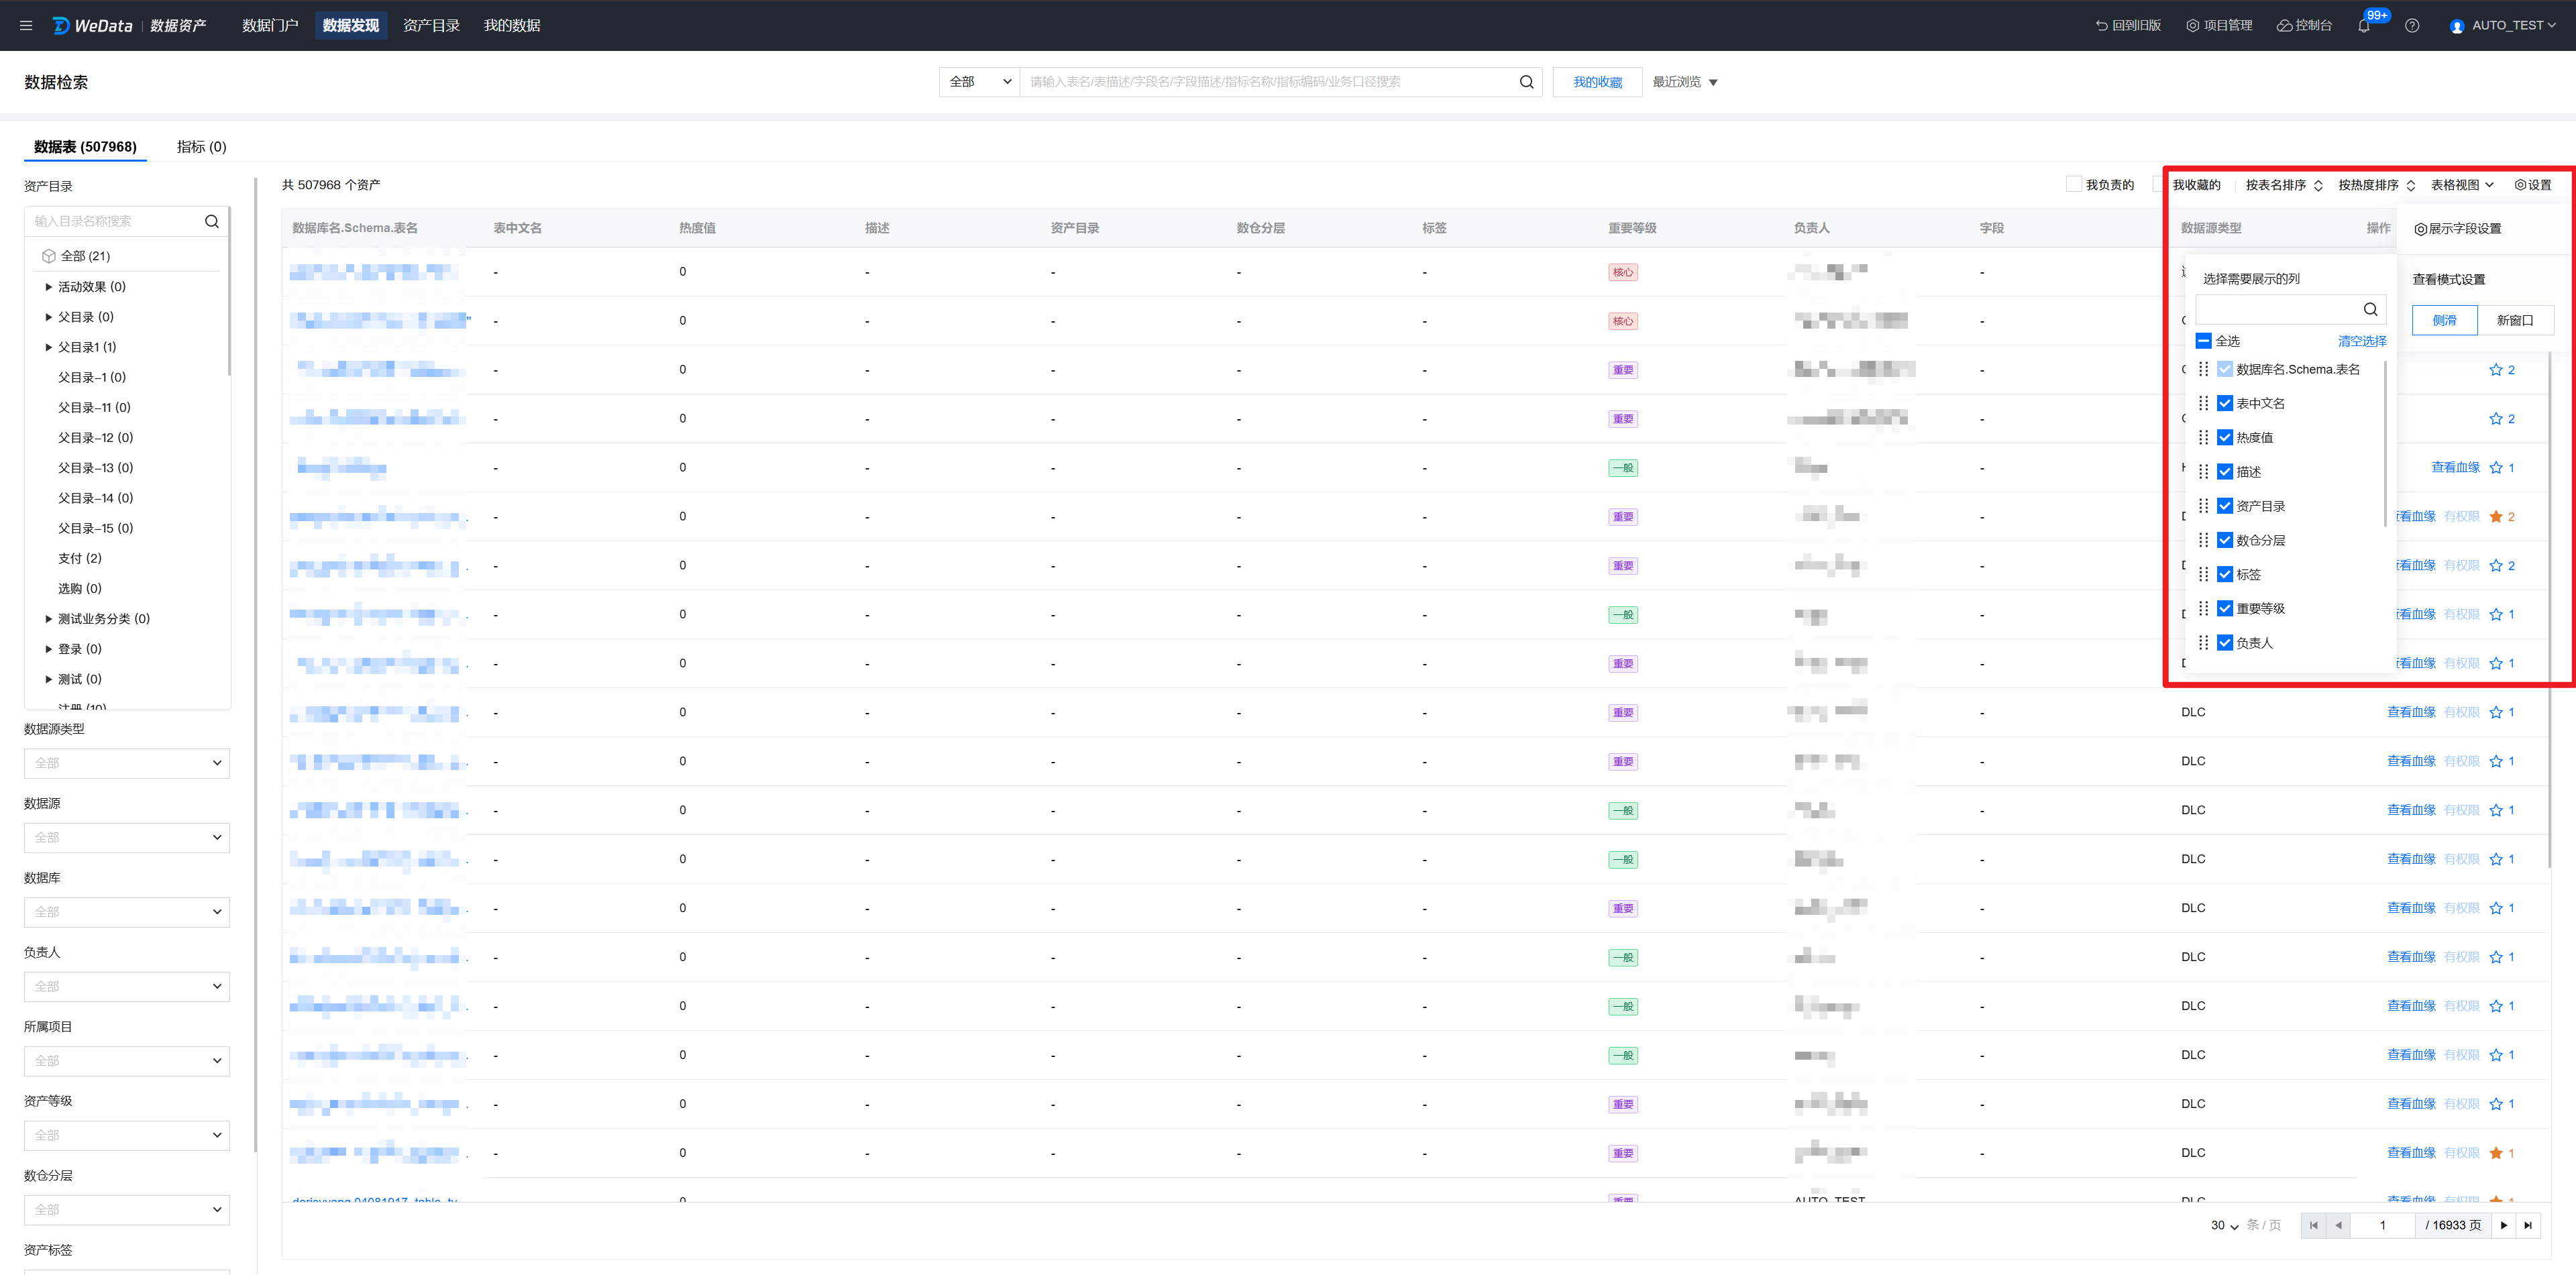The width and height of the screenshot is (2576, 1275).
Task: Click the 设置 gear icon
Action: (x=2520, y=185)
